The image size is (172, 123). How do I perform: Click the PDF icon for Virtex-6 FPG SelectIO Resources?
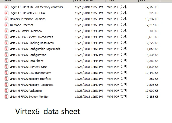6,37
